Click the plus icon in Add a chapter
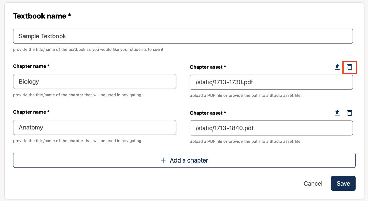 163,160
